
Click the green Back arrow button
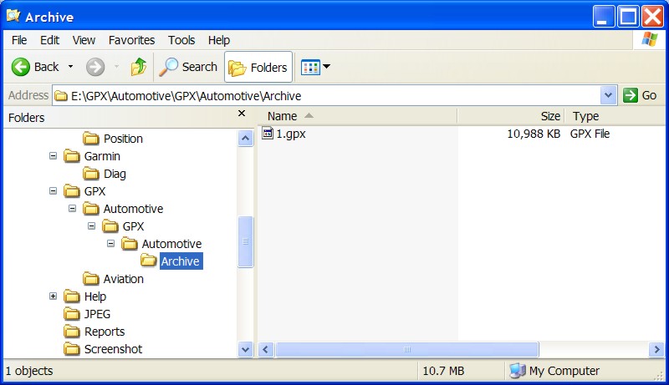[20, 67]
